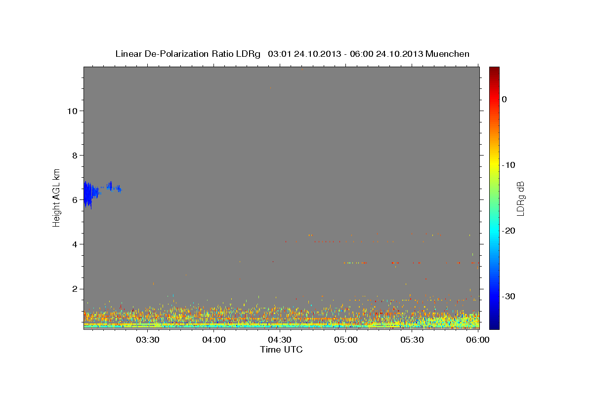Click the colorbar value -20
This screenshot has width=593, height=395.
click(x=508, y=231)
